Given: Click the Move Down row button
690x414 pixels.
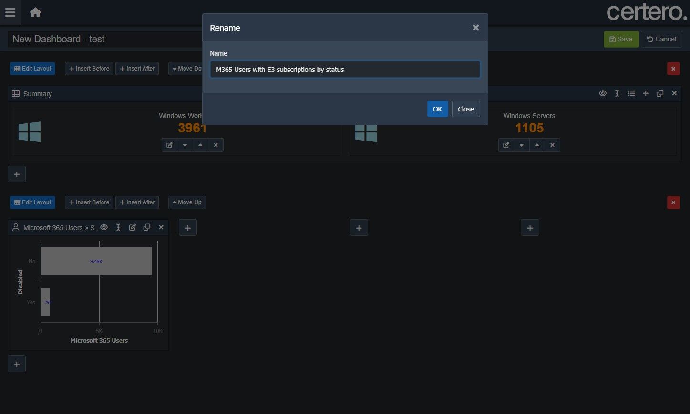Looking at the screenshot, I should [x=185, y=69].
